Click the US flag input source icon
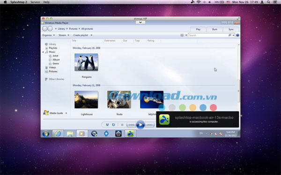 (229, 2)
